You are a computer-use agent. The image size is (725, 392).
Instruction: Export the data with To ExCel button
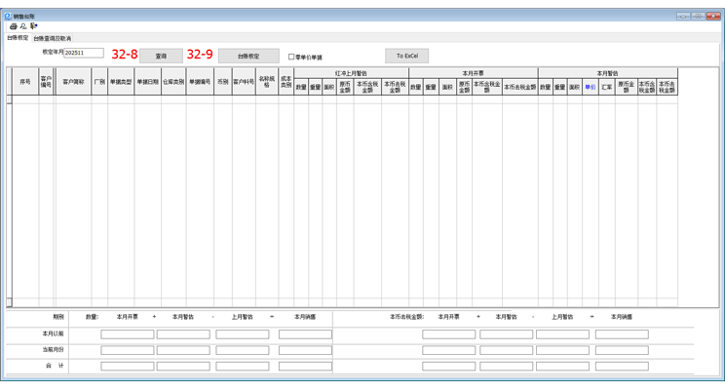click(406, 56)
